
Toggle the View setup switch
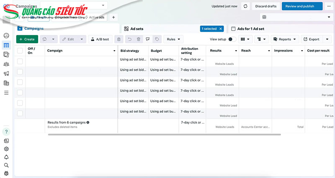tap(232, 39)
